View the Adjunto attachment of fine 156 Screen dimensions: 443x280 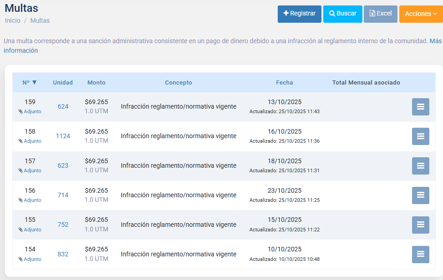pos(30,200)
